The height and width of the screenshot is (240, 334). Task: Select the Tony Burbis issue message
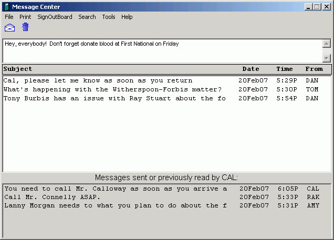[x=167, y=98]
